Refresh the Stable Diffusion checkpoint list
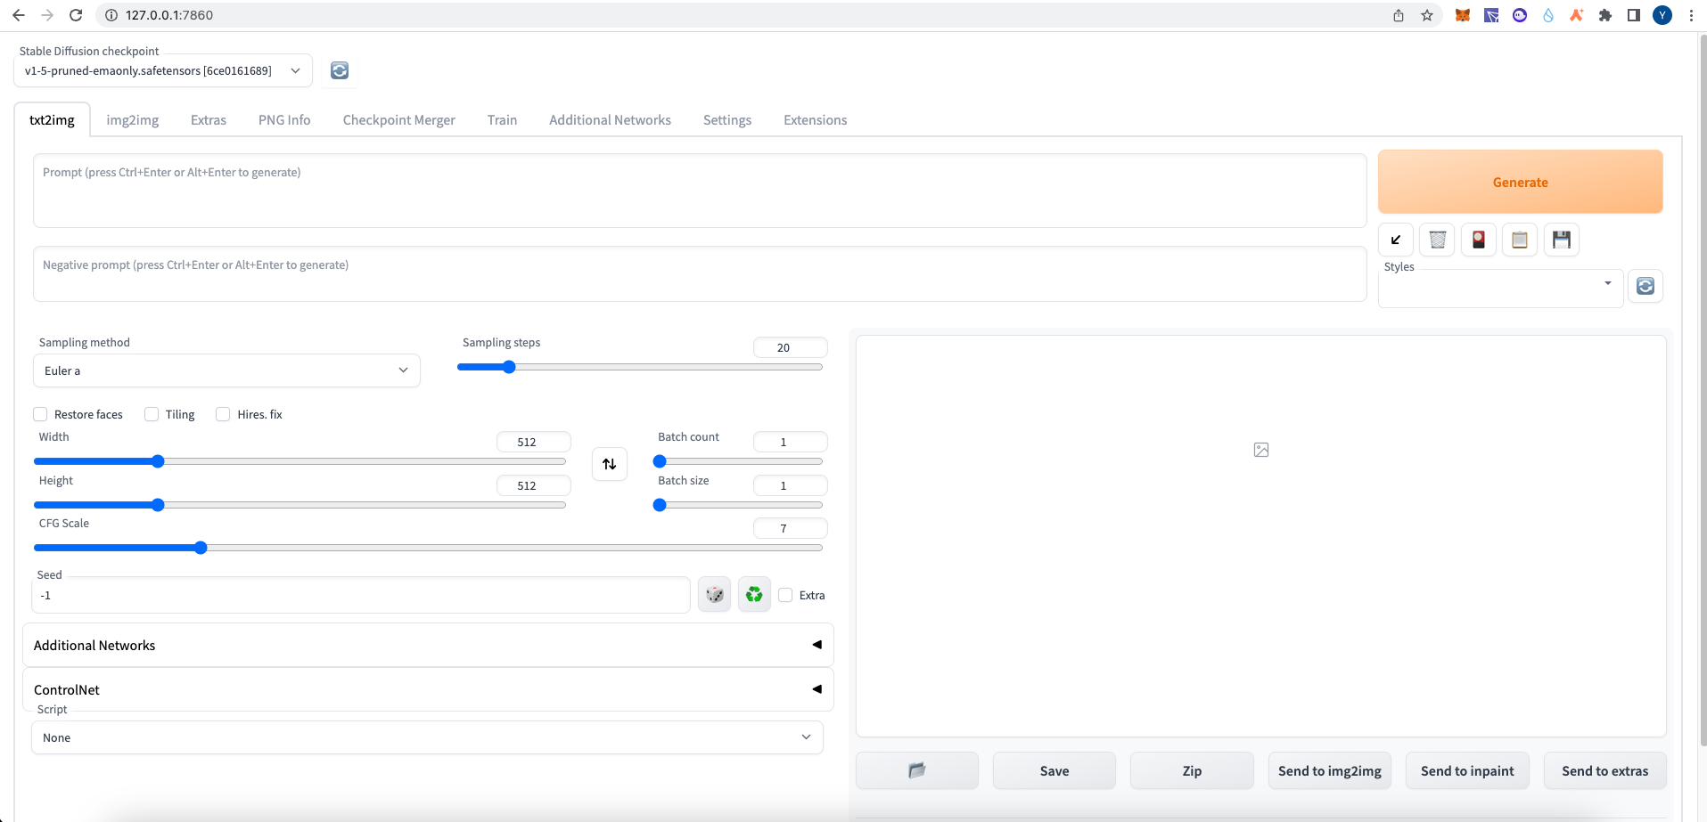The width and height of the screenshot is (1707, 822). (340, 70)
